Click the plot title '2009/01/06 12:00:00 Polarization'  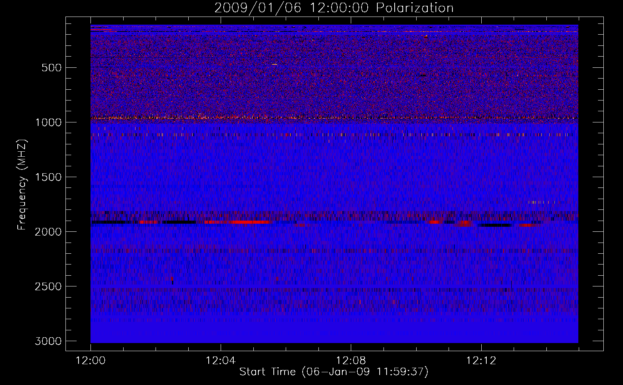tap(334, 8)
